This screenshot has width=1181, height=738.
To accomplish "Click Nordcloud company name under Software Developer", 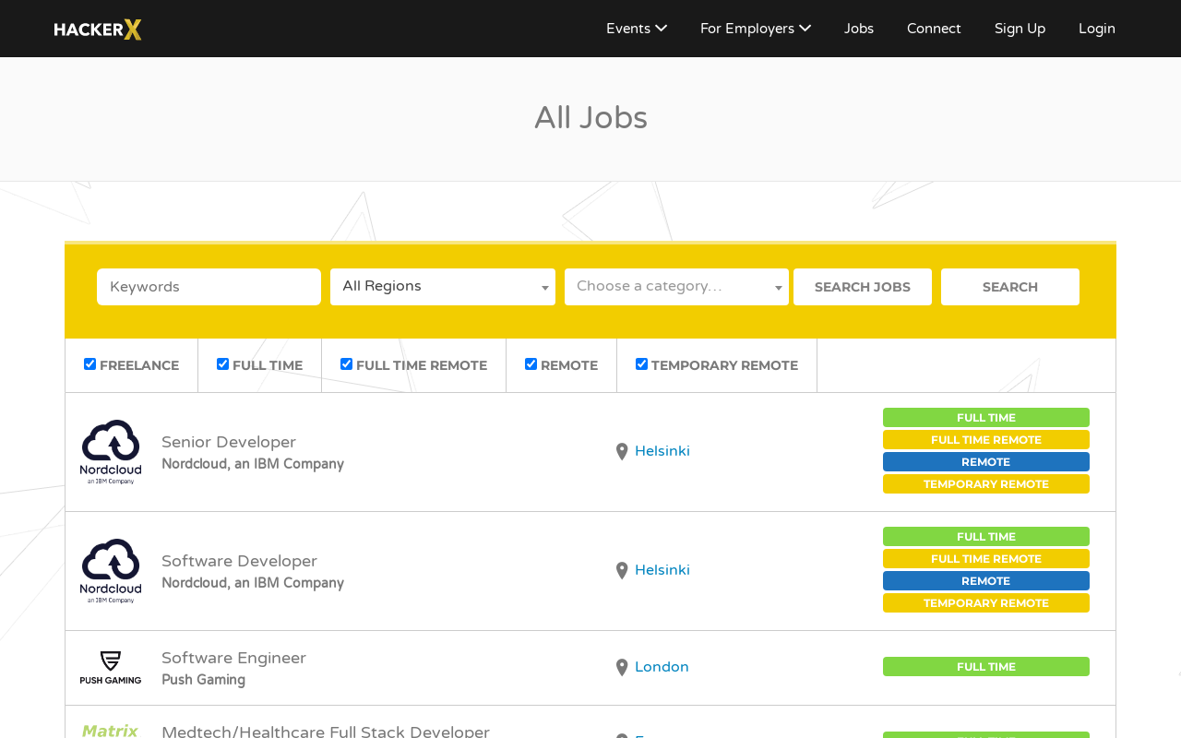I will (x=253, y=583).
